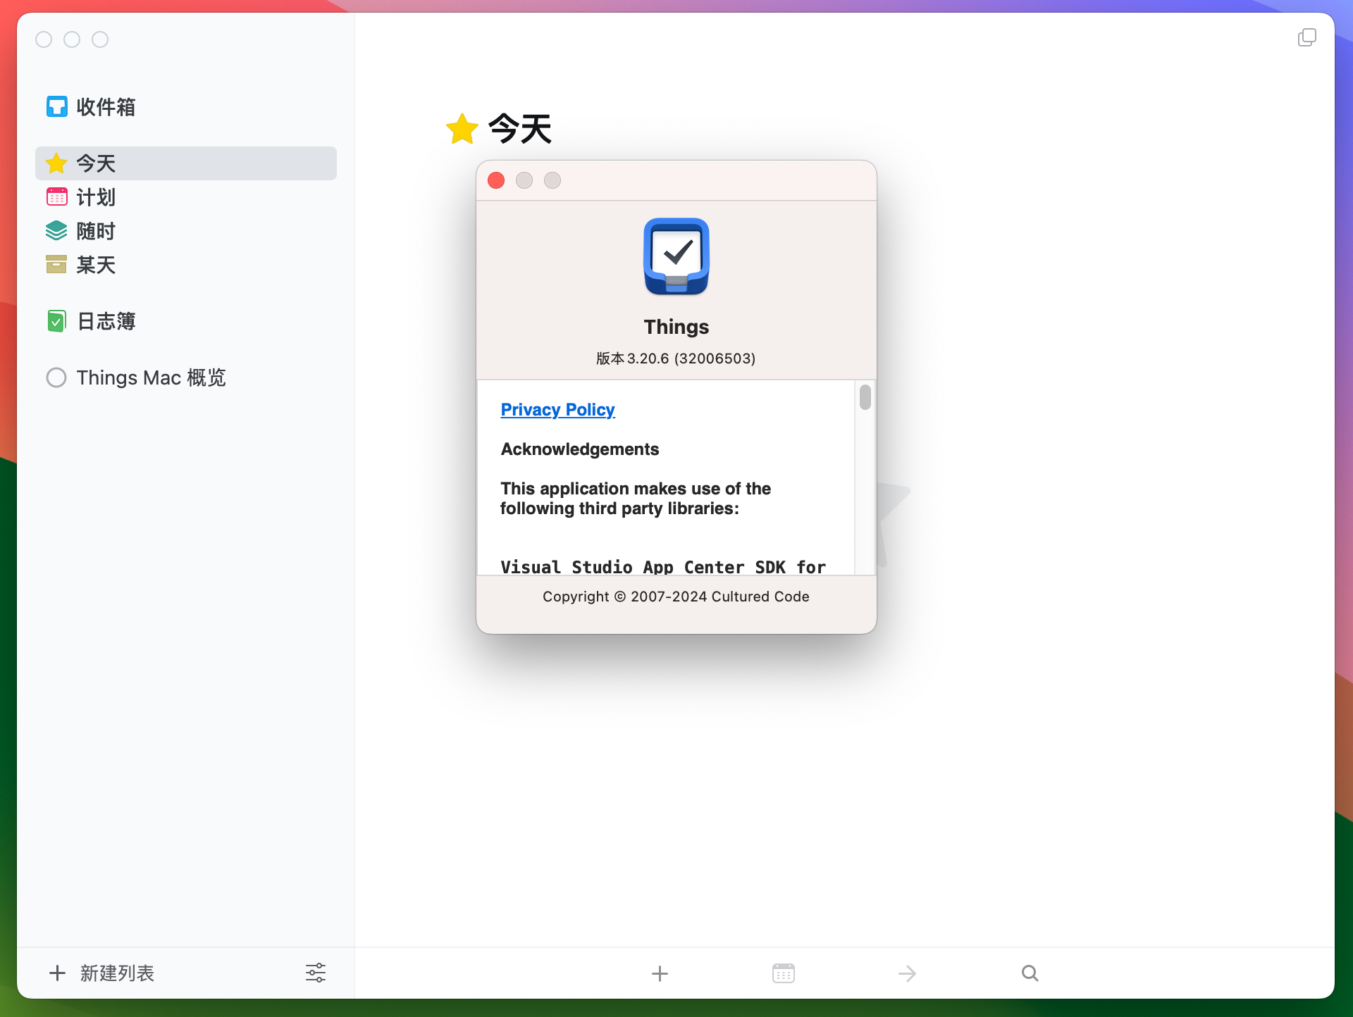The width and height of the screenshot is (1353, 1017).
Task: Open the Inbox list icon in the sidebar
Action: pos(56,106)
